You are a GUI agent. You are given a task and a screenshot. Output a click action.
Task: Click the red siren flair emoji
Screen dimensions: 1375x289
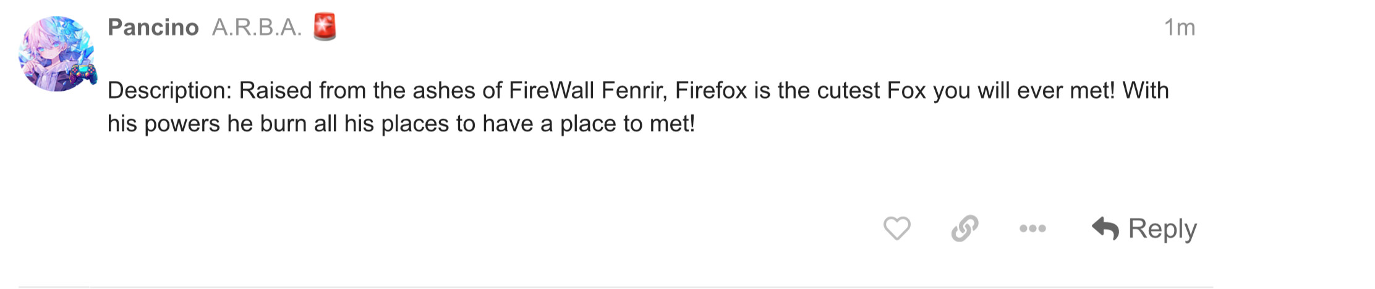click(x=325, y=28)
